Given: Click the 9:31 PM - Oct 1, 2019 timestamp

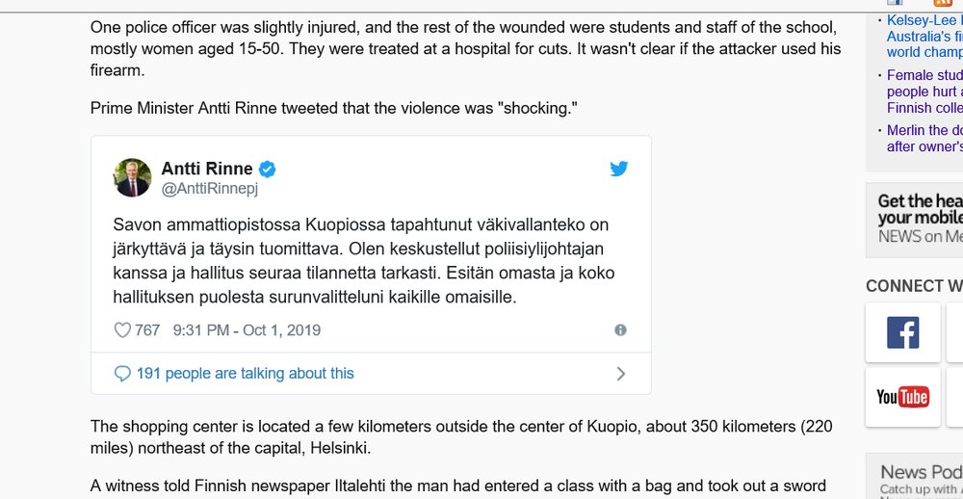Looking at the screenshot, I should (247, 330).
